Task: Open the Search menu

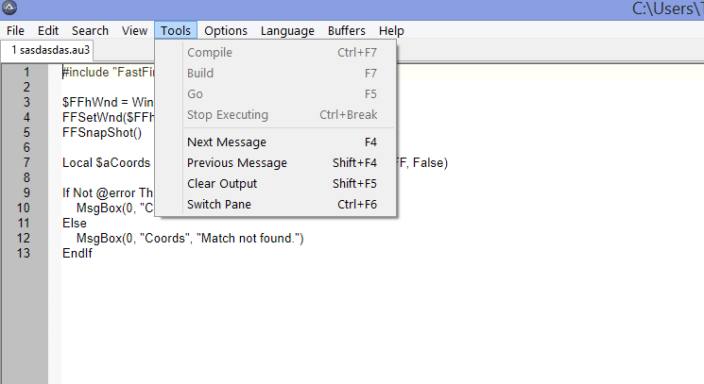Action: pos(90,31)
